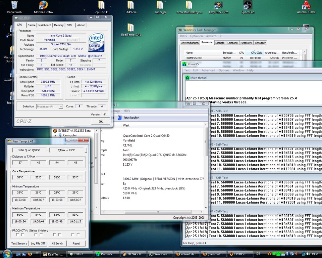Tick the last PROCHOT history checkbox
The image size is (322, 258).
(78, 234)
